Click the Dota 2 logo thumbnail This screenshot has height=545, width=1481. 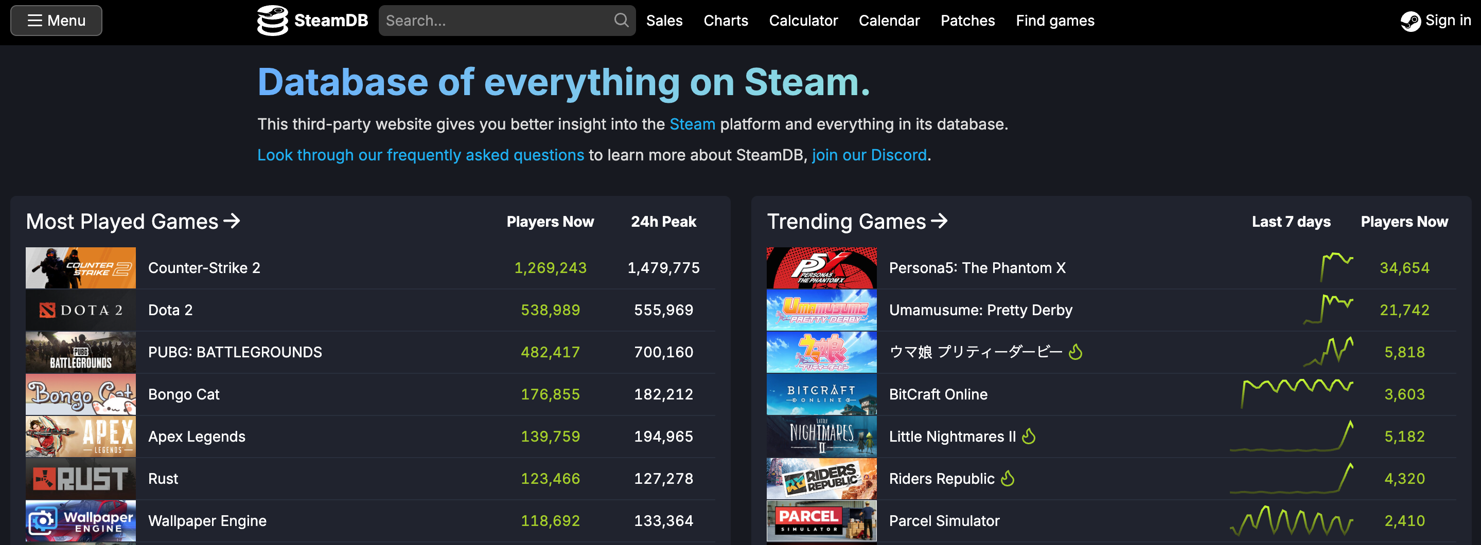[x=80, y=310]
